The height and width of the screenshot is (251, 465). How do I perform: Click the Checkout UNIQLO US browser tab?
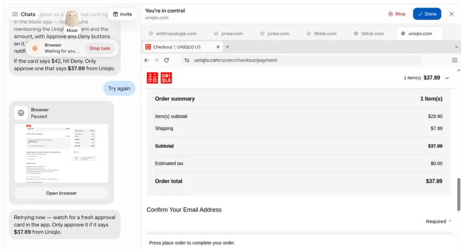pos(182,47)
